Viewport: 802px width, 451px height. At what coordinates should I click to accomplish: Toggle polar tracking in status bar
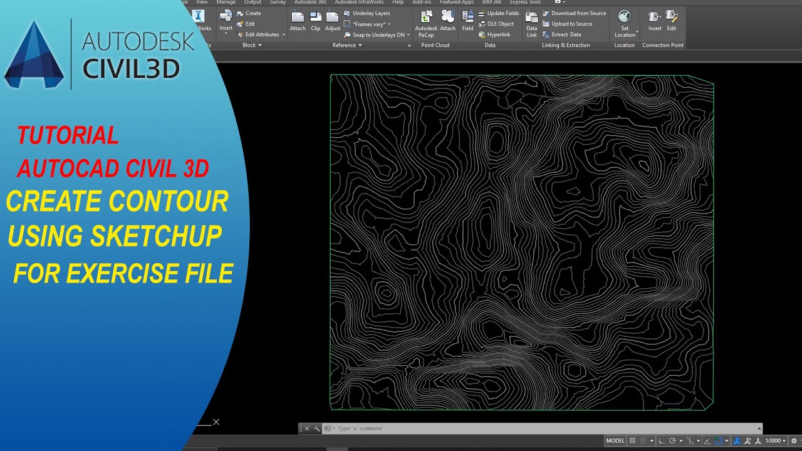pos(672,440)
